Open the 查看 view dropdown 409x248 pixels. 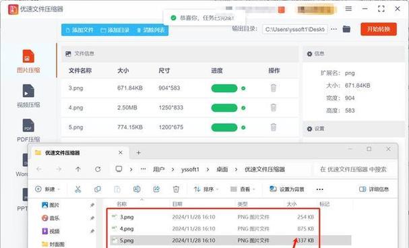(x=243, y=189)
